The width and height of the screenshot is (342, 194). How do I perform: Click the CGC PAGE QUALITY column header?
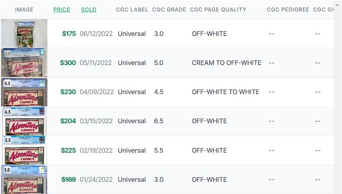218,10
